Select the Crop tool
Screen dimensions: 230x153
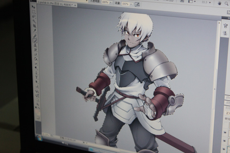[x=34, y=26]
